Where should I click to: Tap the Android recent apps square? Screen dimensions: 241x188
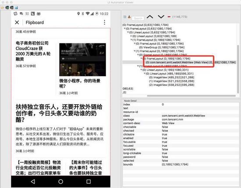pos(89,181)
